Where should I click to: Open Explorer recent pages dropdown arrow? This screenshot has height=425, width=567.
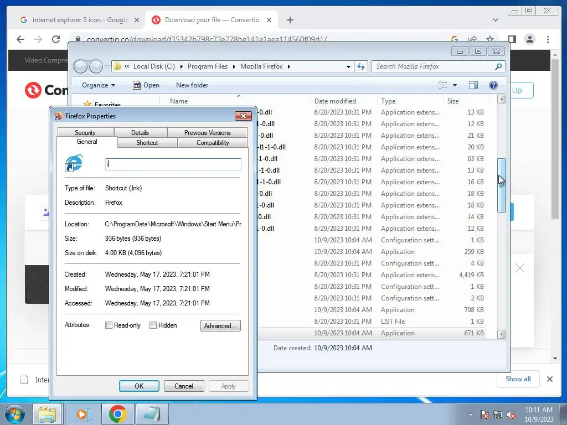(x=107, y=66)
